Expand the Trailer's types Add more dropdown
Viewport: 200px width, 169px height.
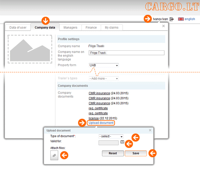click(x=104, y=78)
